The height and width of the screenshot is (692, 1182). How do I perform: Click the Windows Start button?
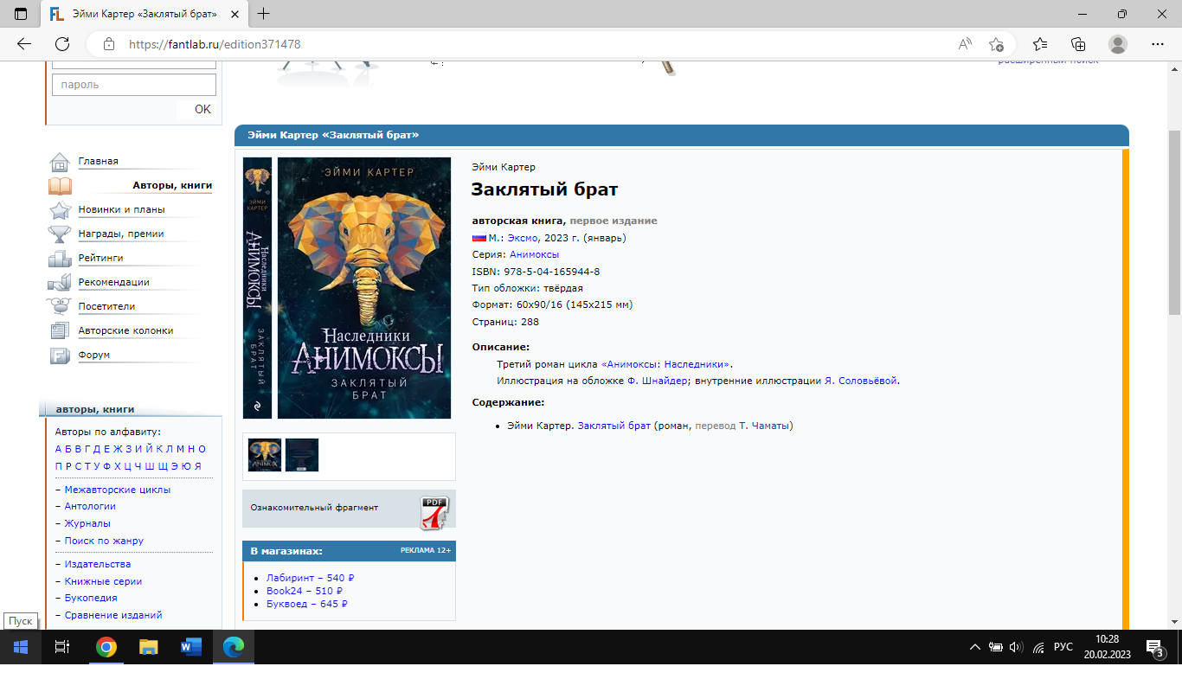pyautogui.click(x=21, y=647)
